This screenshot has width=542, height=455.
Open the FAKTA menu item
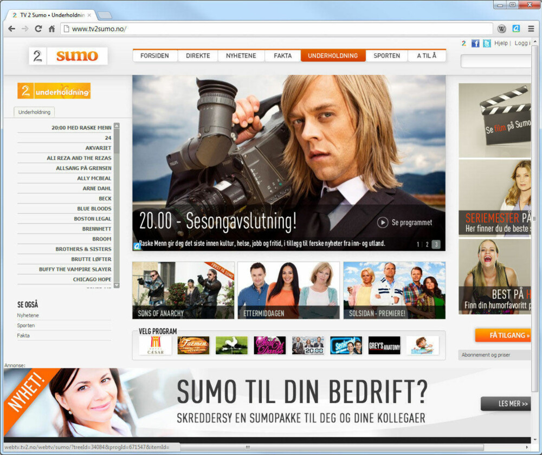pyautogui.click(x=283, y=56)
